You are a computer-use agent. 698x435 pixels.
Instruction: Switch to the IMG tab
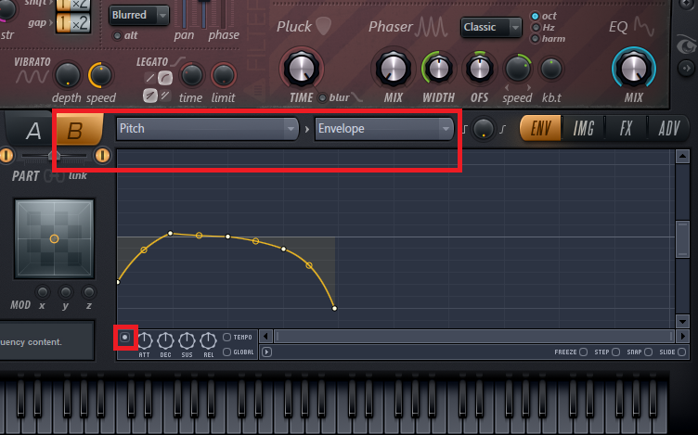[x=584, y=129]
